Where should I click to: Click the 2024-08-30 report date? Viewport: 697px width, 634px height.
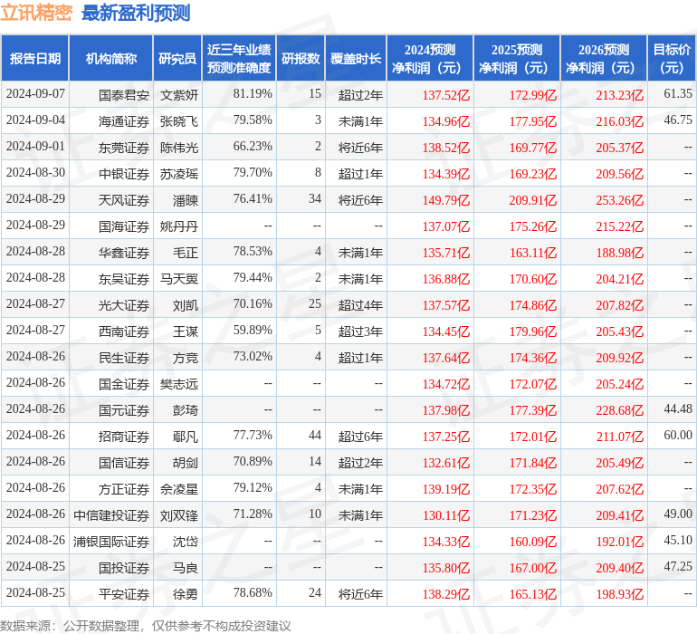[35, 173]
